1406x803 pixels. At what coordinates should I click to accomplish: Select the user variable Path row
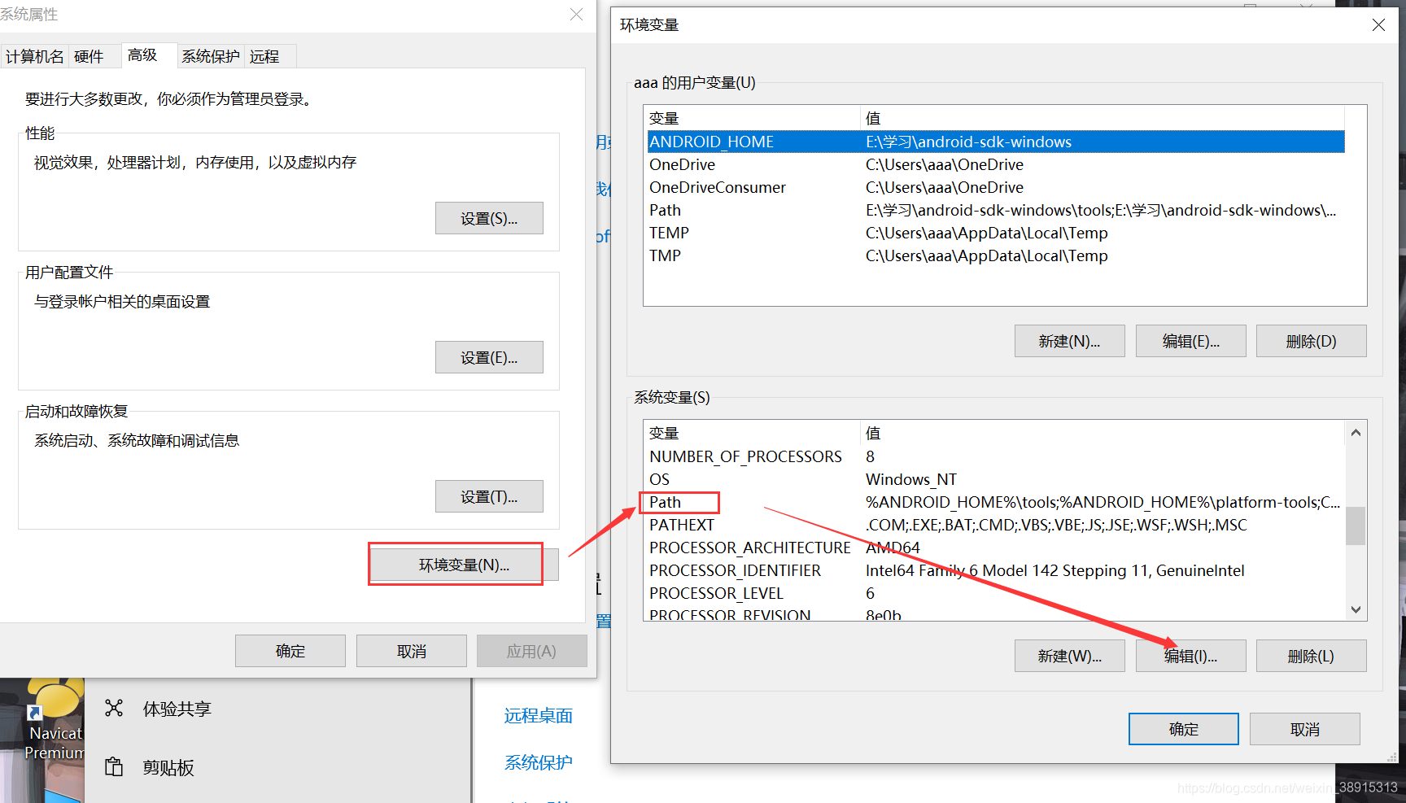point(996,210)
